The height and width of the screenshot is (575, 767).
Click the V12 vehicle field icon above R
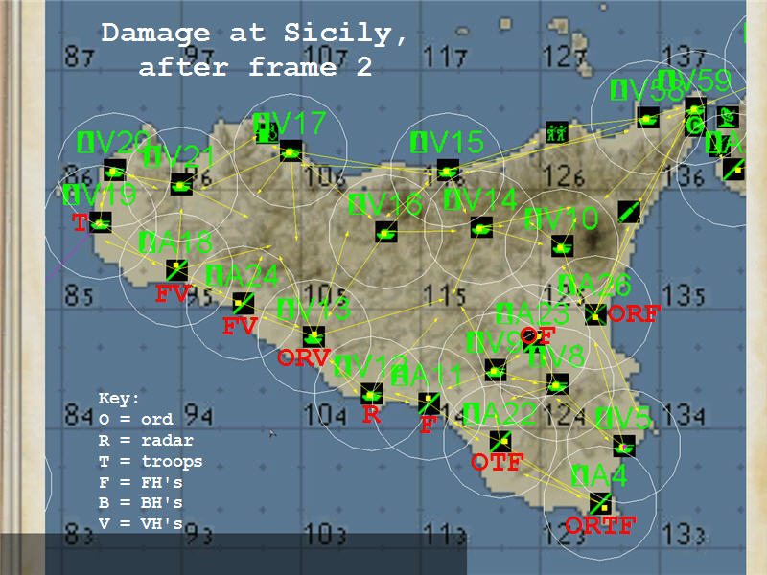(372, 394)
